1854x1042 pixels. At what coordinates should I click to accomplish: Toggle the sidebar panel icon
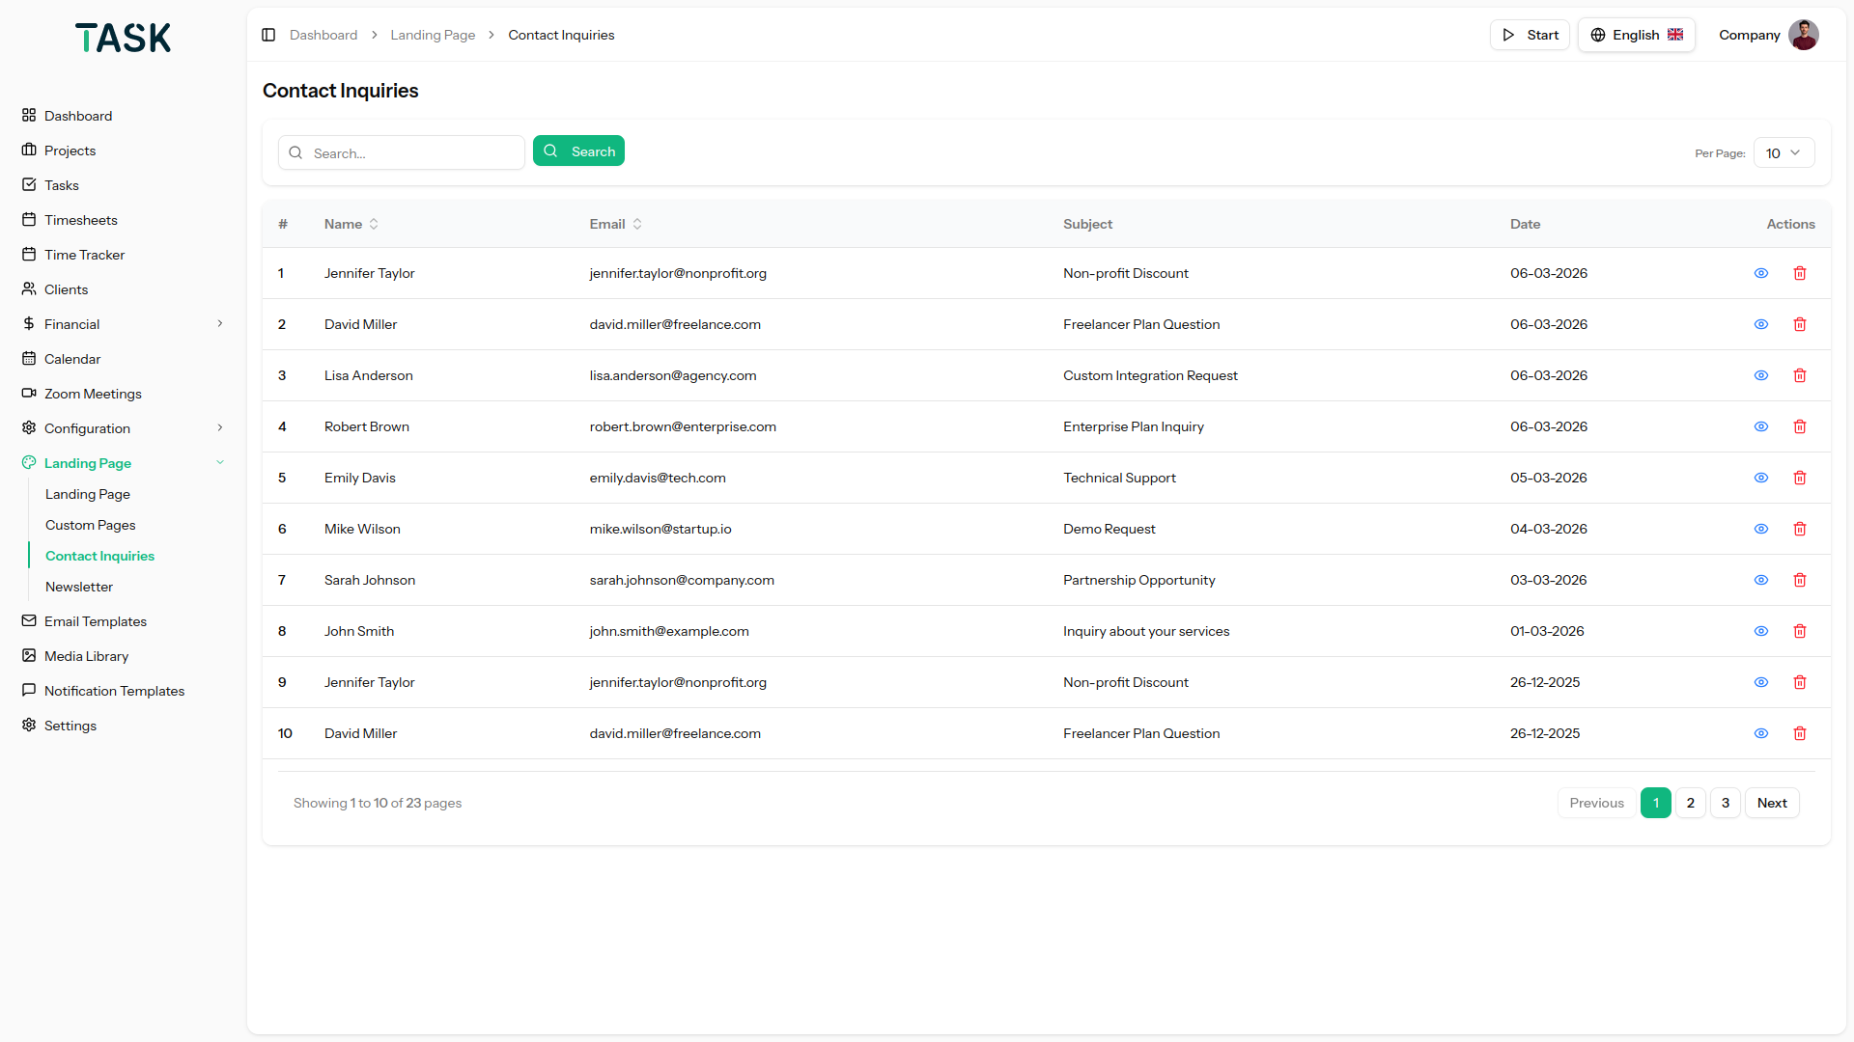[268, 35]
